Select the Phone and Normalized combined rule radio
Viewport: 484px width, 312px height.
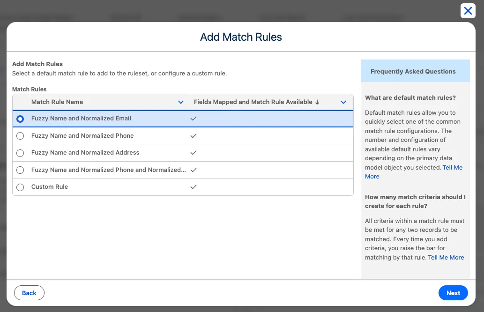[x=20, y=170]
